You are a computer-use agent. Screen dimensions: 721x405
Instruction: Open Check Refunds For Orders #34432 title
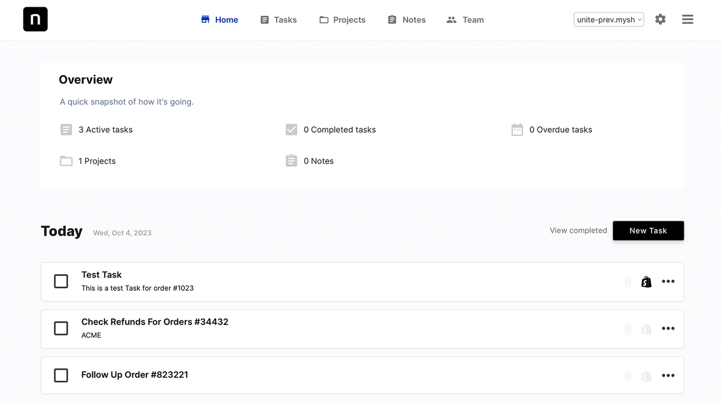[155, 322]
